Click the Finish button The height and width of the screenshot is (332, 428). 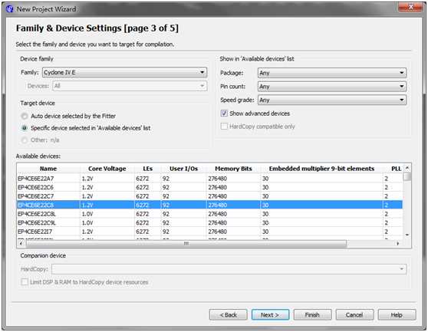click(312, 315)
